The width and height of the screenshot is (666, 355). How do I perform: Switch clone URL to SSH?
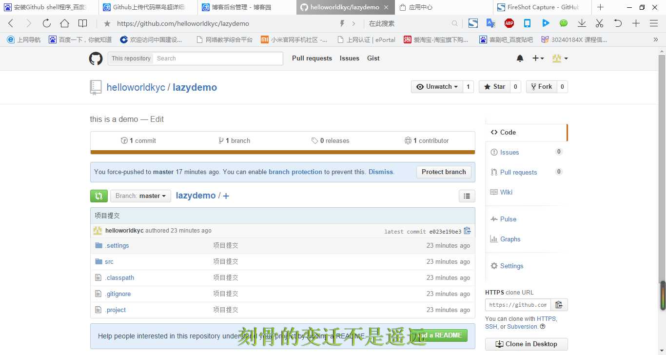[x=491, y=327]
